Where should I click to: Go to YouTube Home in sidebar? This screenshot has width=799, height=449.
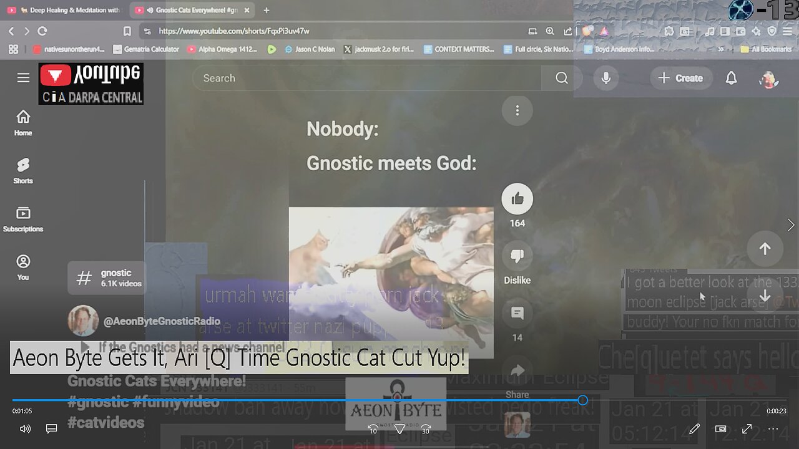(x=23, y=123)
